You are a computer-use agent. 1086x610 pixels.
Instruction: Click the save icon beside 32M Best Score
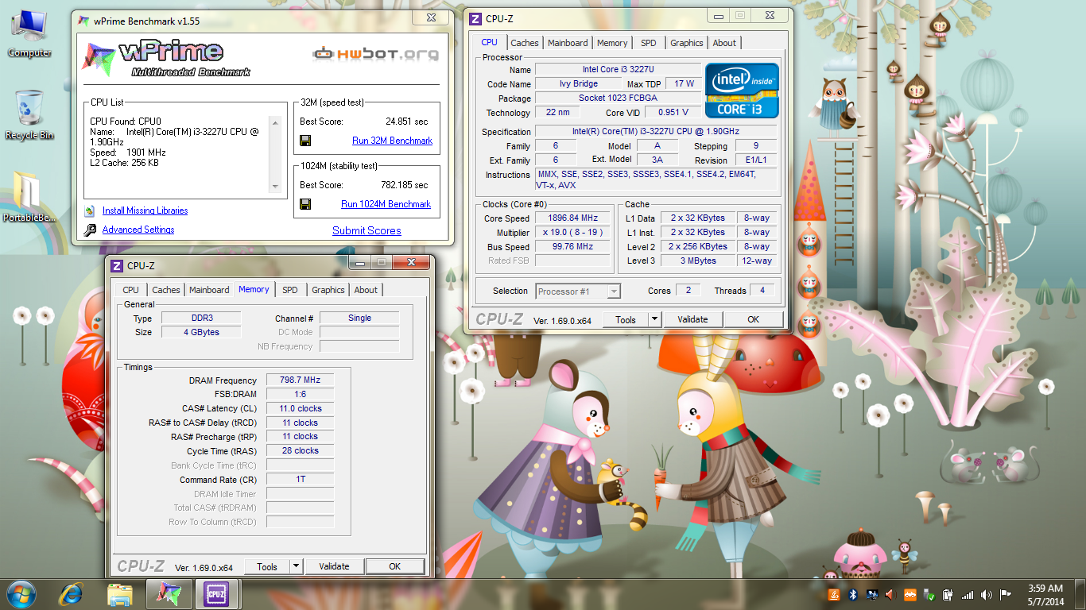tap(305, 141)
